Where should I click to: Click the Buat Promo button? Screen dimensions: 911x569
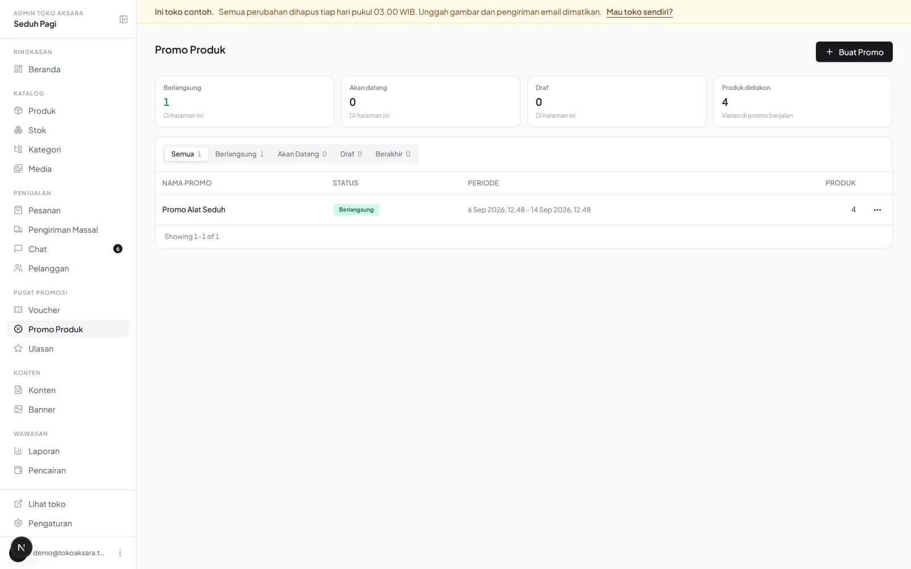click(854, 52)
